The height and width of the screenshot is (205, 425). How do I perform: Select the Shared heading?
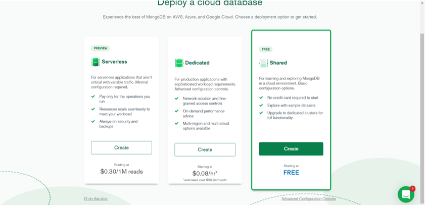pos(278,63)
